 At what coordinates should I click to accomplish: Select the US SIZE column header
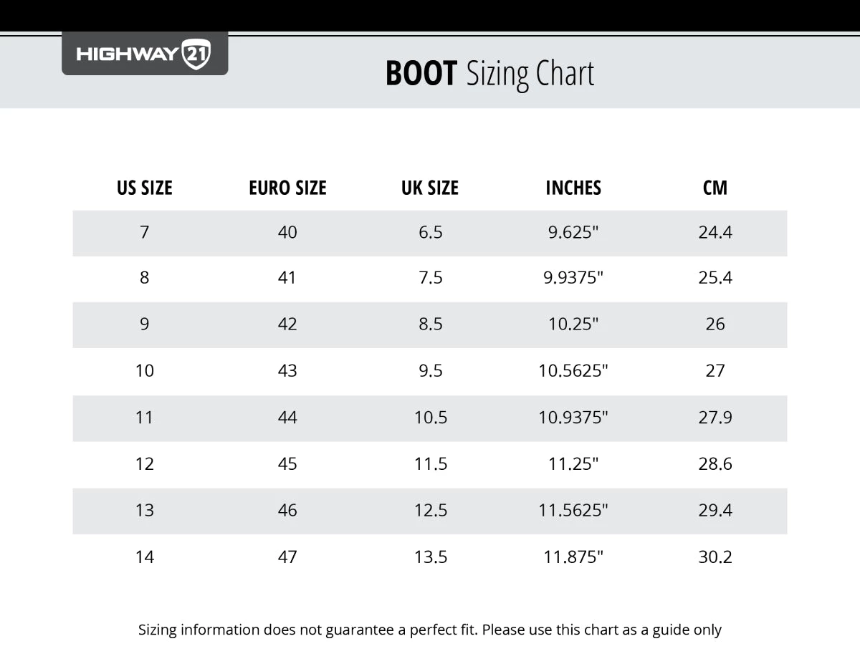(x=145, y=188)
